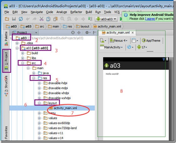Click the Cut scissors icon

point(42,19)
